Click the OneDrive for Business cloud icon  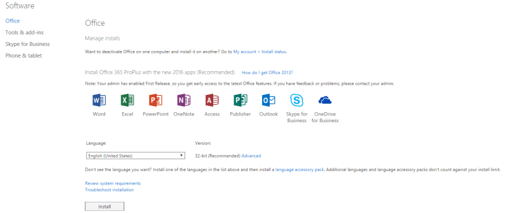(x=325, y=100)
